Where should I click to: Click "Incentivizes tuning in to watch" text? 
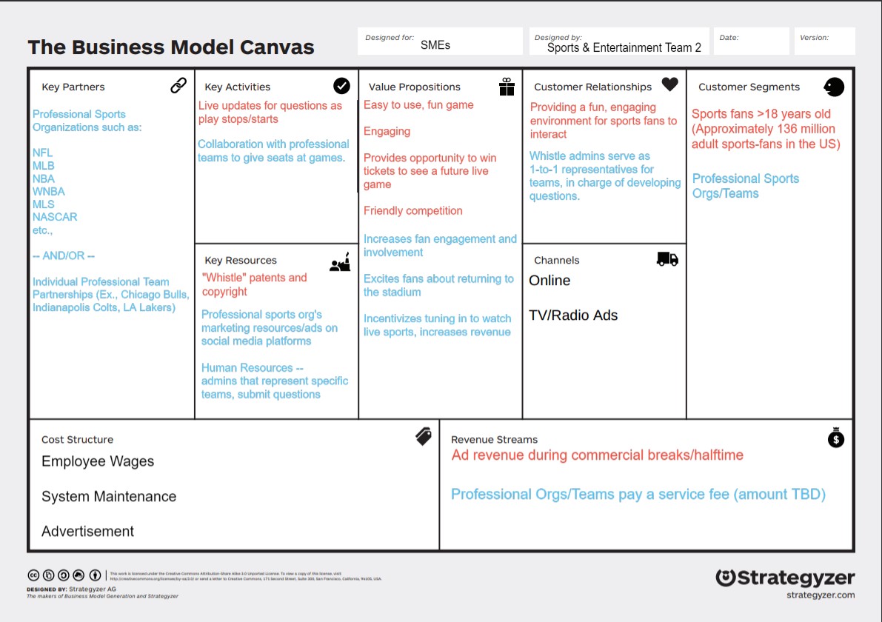tap(437, 325)
